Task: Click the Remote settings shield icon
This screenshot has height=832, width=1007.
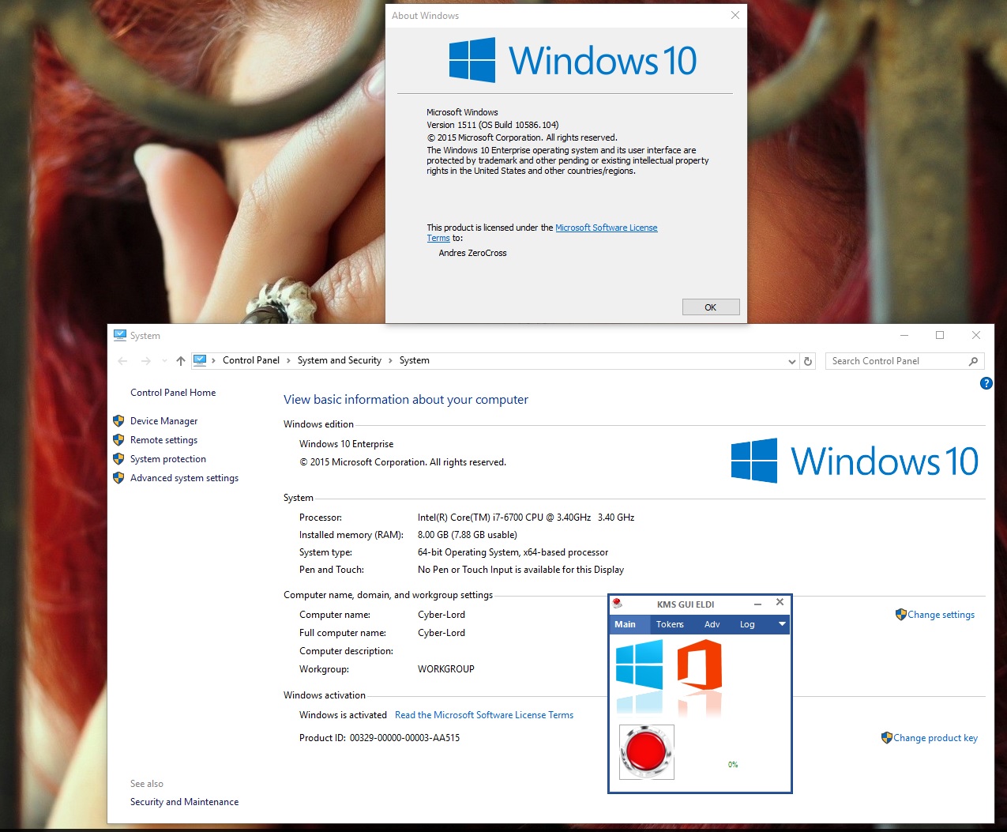Action: coord(118,440)
